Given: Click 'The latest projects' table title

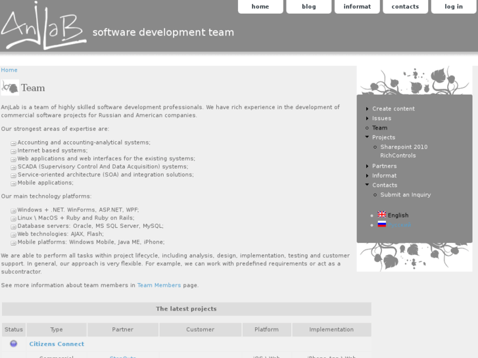Looking at the screenshot, I should (x=186, y=309).
